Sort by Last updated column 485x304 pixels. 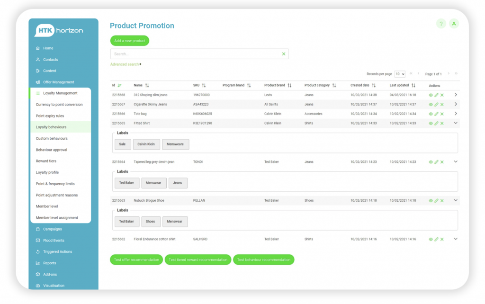click(x=413, y=85)
